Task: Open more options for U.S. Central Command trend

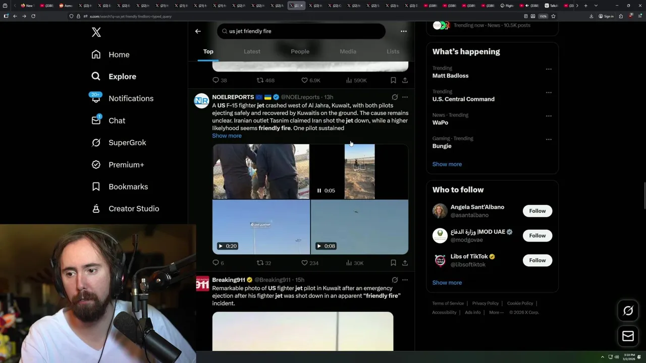Action: point(549,93)
